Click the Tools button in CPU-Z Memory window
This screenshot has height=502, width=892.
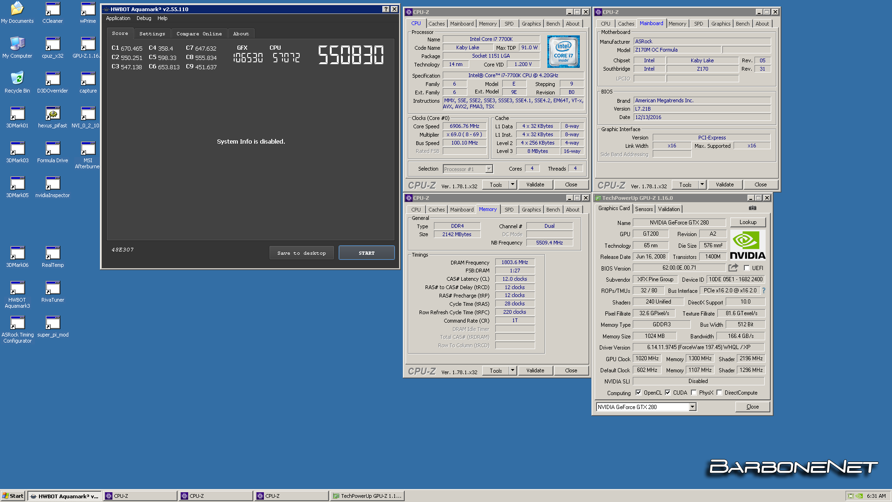pyautogui.click(x=496, y=370)
